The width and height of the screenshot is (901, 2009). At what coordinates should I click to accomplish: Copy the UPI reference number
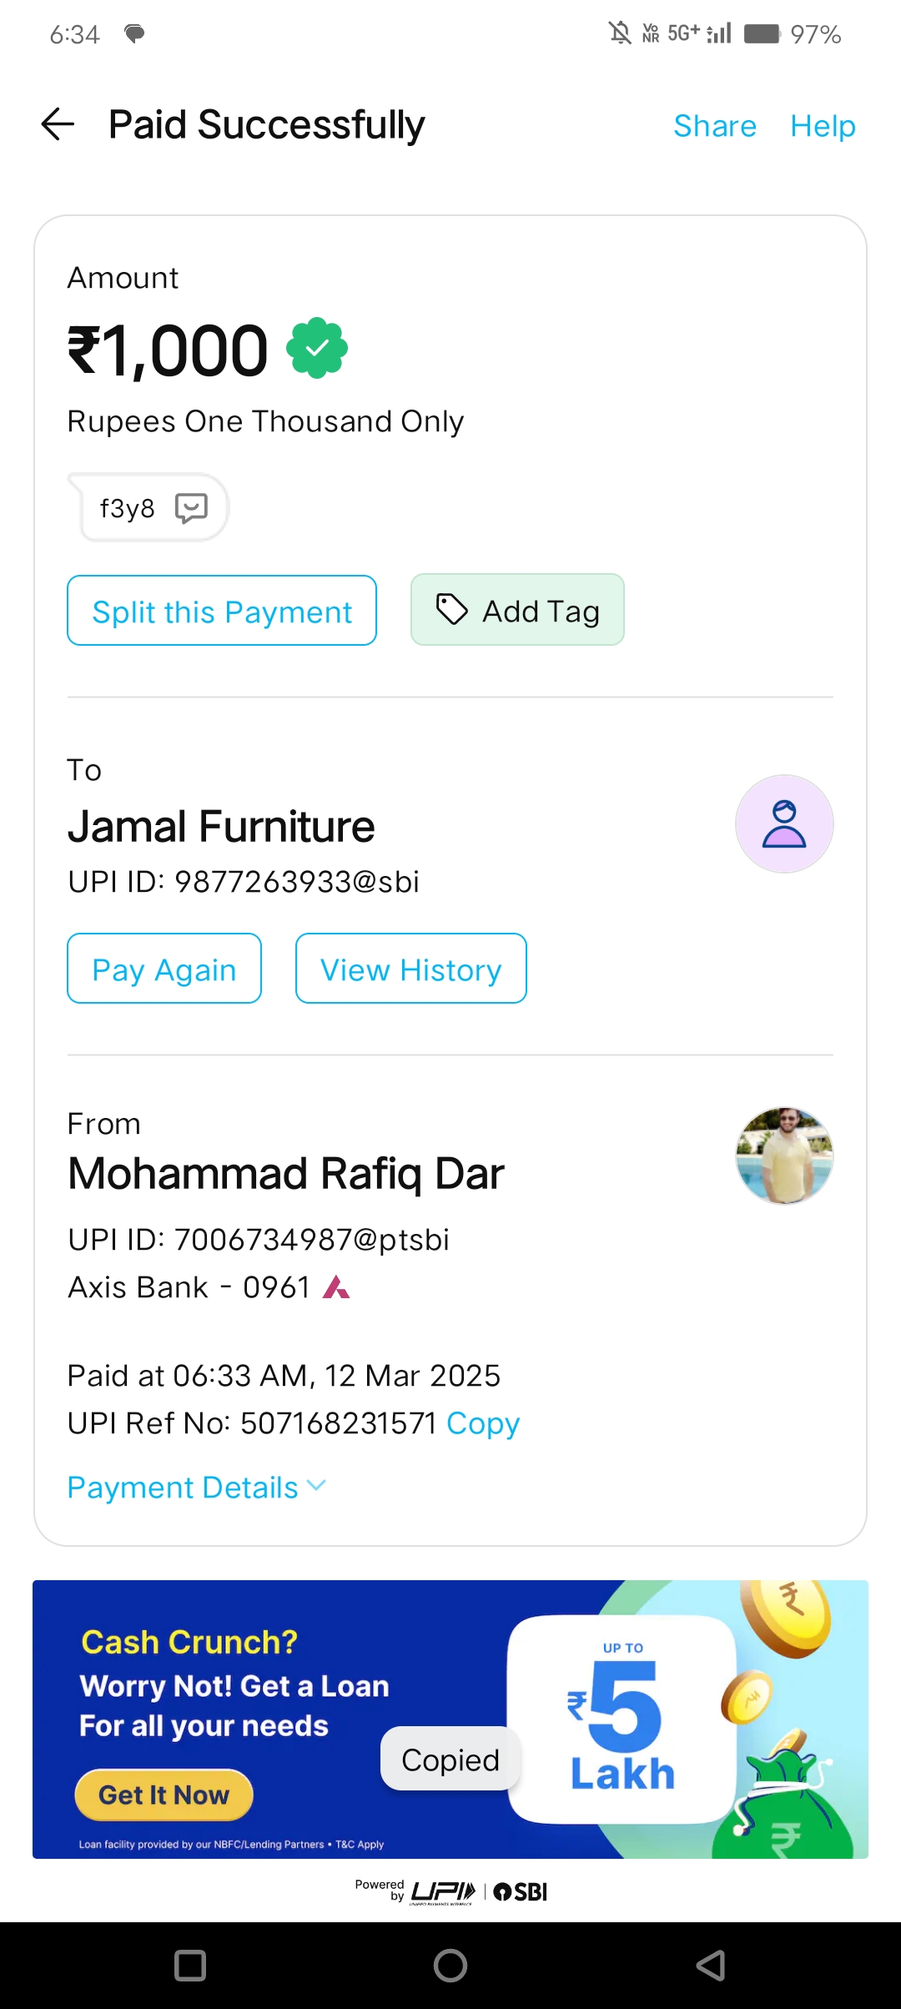[483, 1423]
